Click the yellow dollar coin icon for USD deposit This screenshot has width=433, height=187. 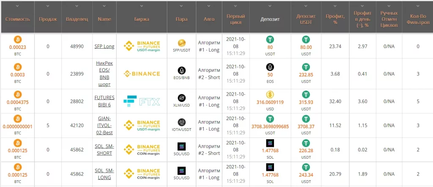pos(270,94)
